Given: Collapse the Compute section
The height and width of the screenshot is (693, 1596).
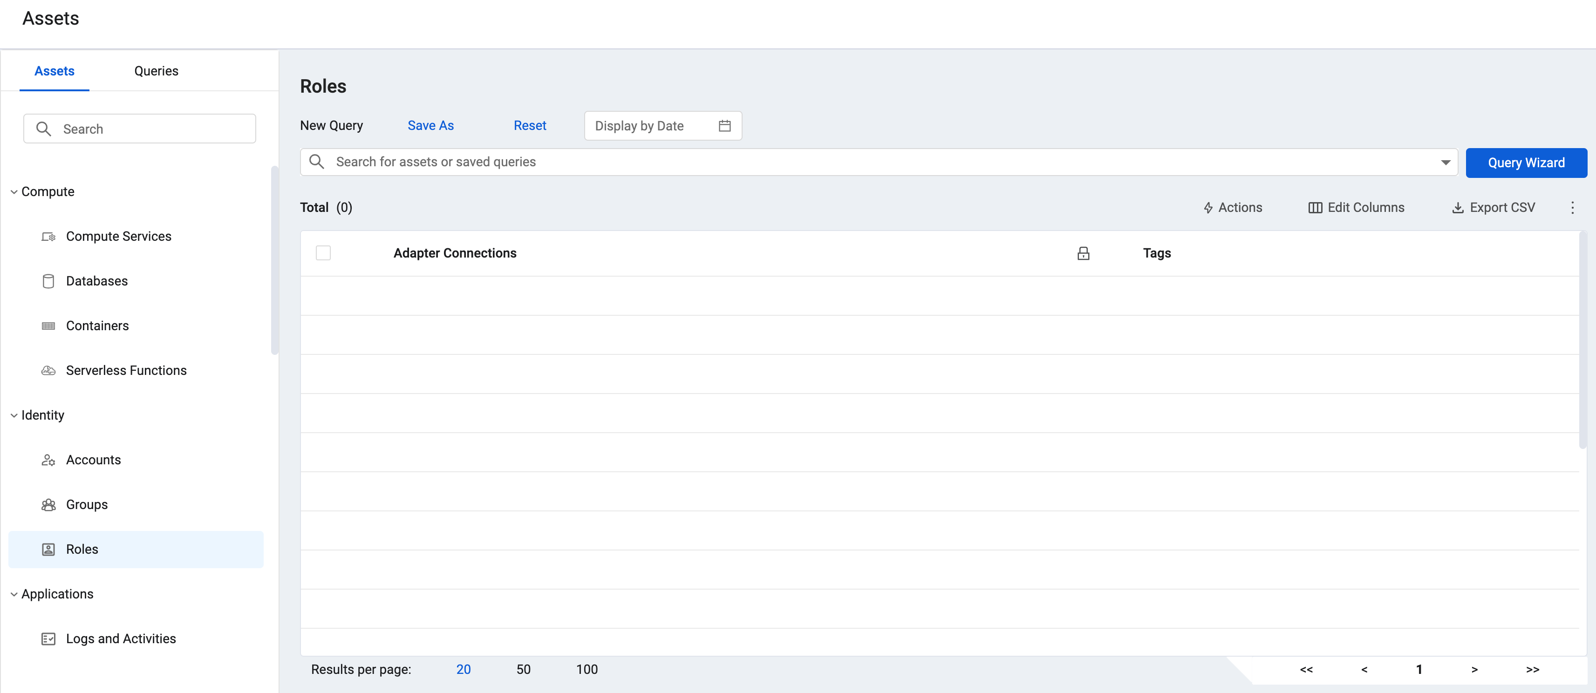Looking at the screenshot, I should (x=14, y=192).
